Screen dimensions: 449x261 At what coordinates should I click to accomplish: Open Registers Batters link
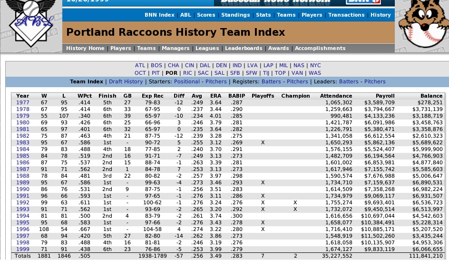(271, 81)
